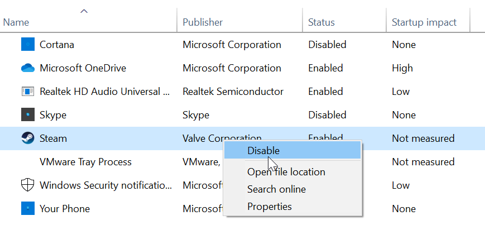Click the Your Phone app icon

pos(28,208)
